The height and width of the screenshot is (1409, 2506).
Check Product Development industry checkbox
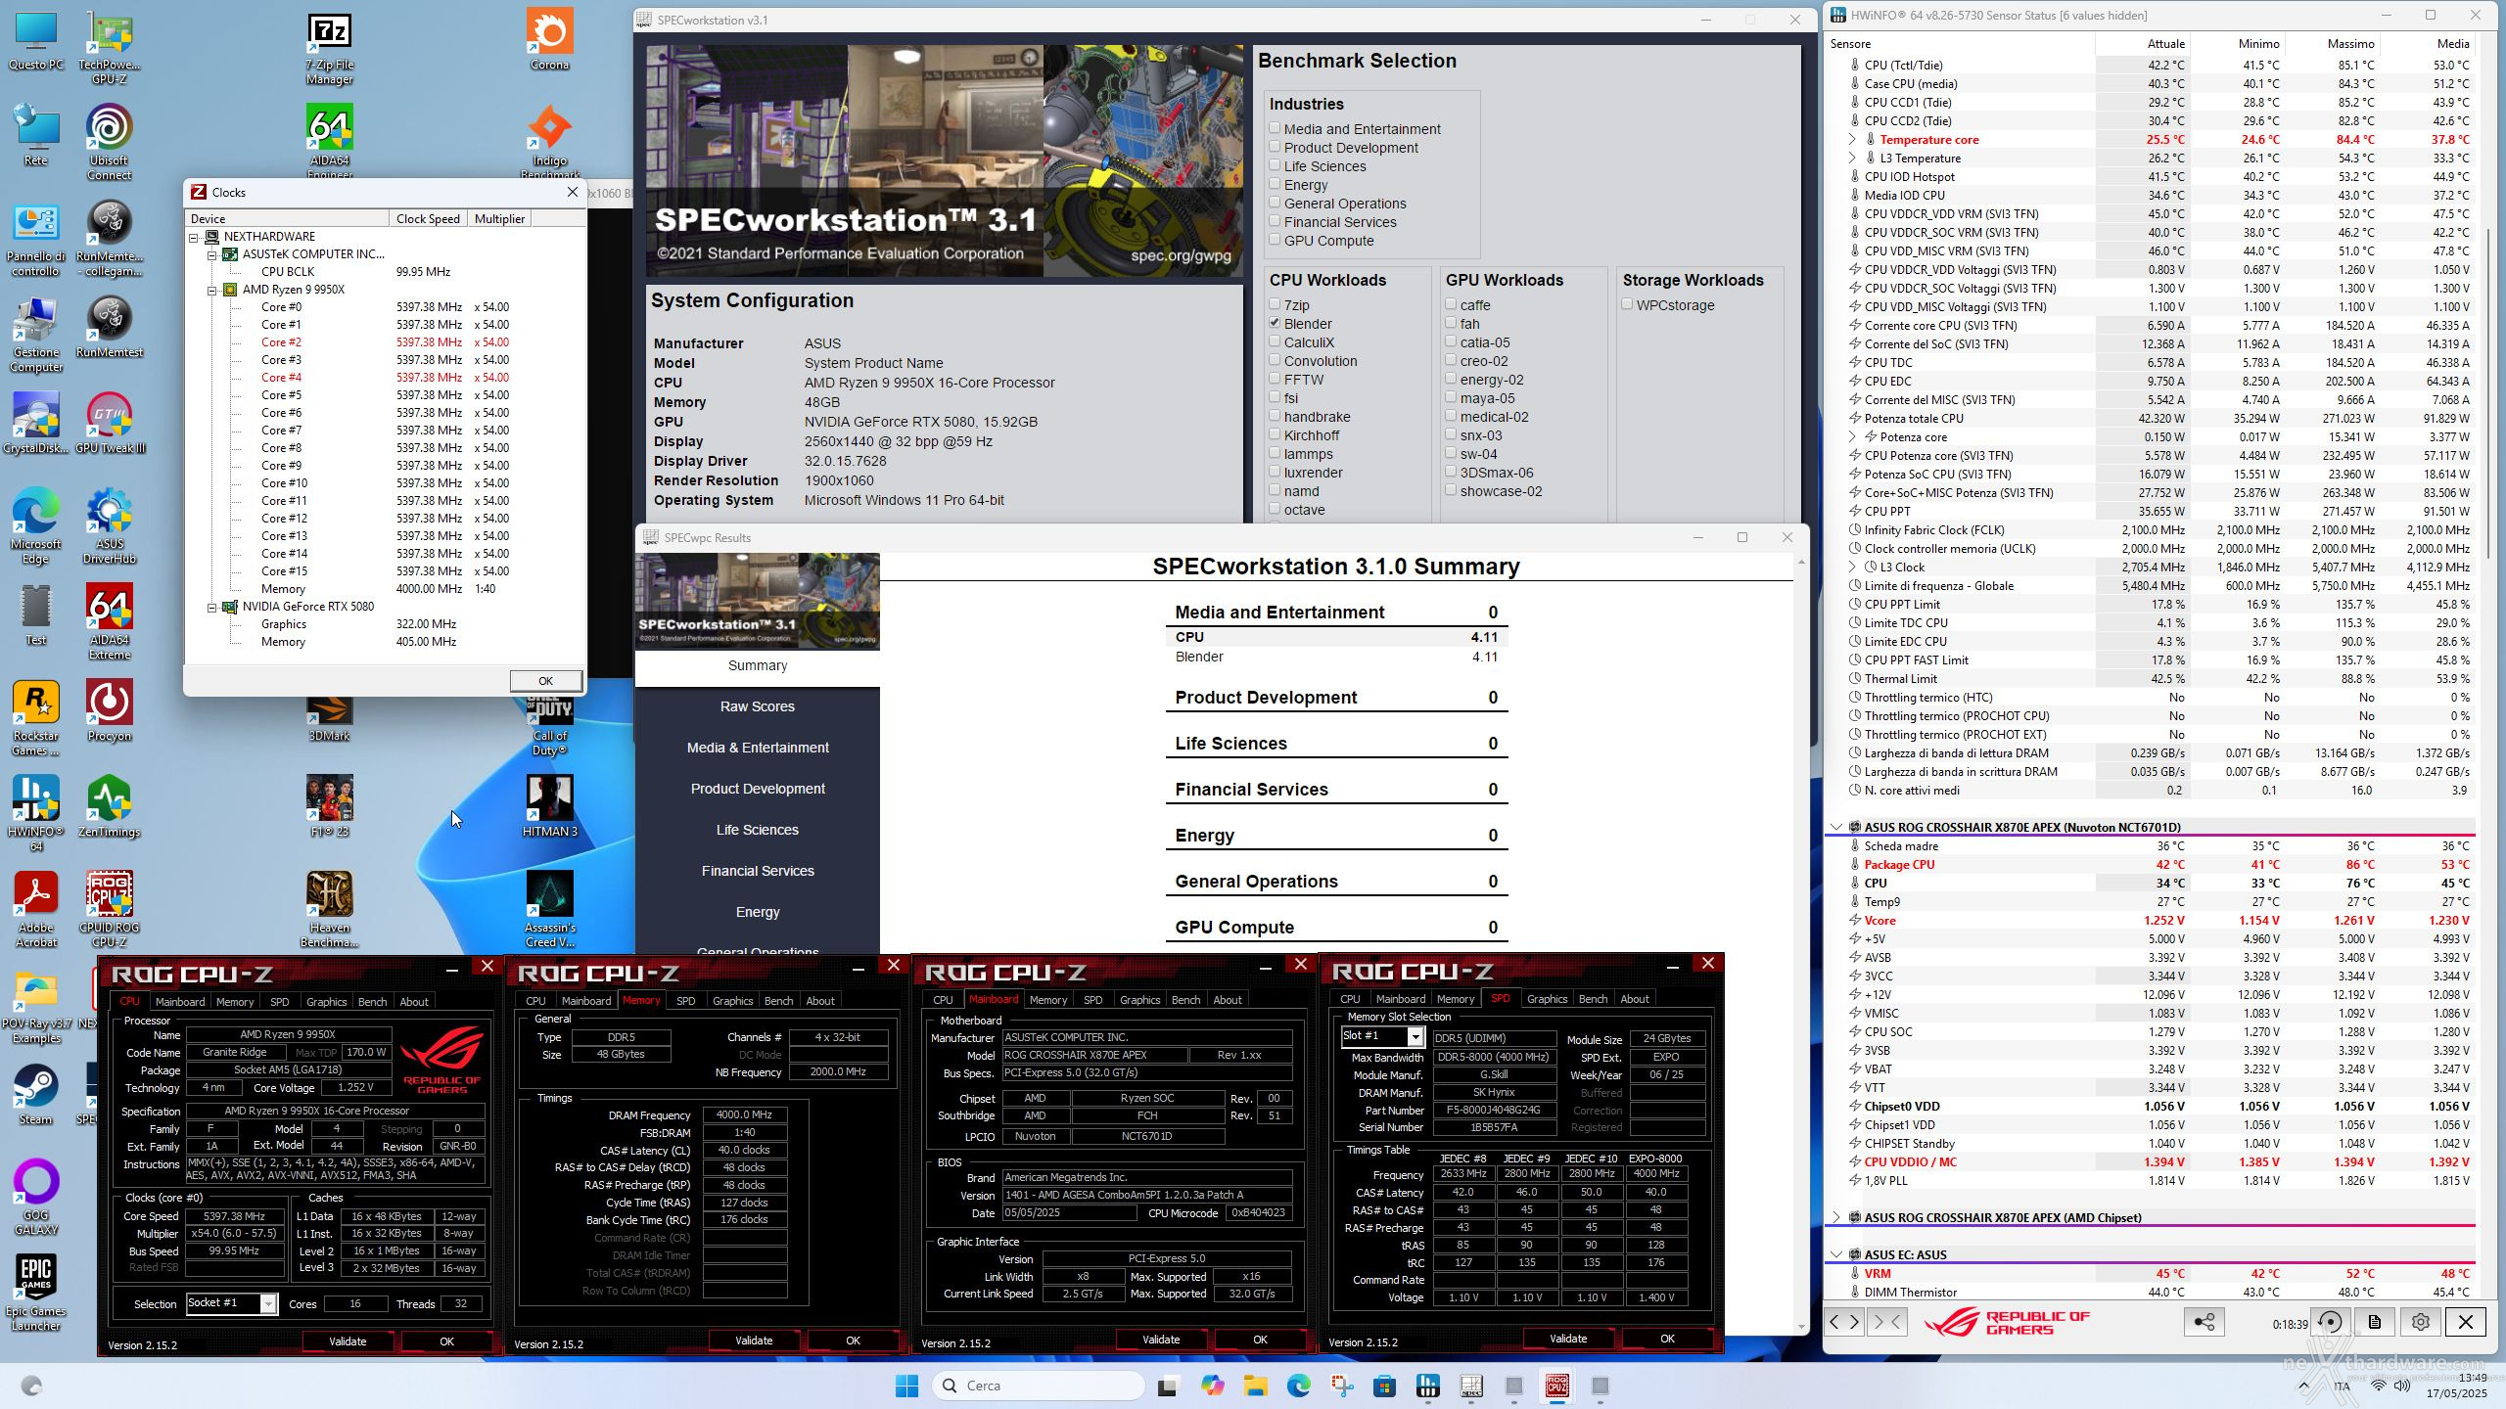pos(1275,146)
